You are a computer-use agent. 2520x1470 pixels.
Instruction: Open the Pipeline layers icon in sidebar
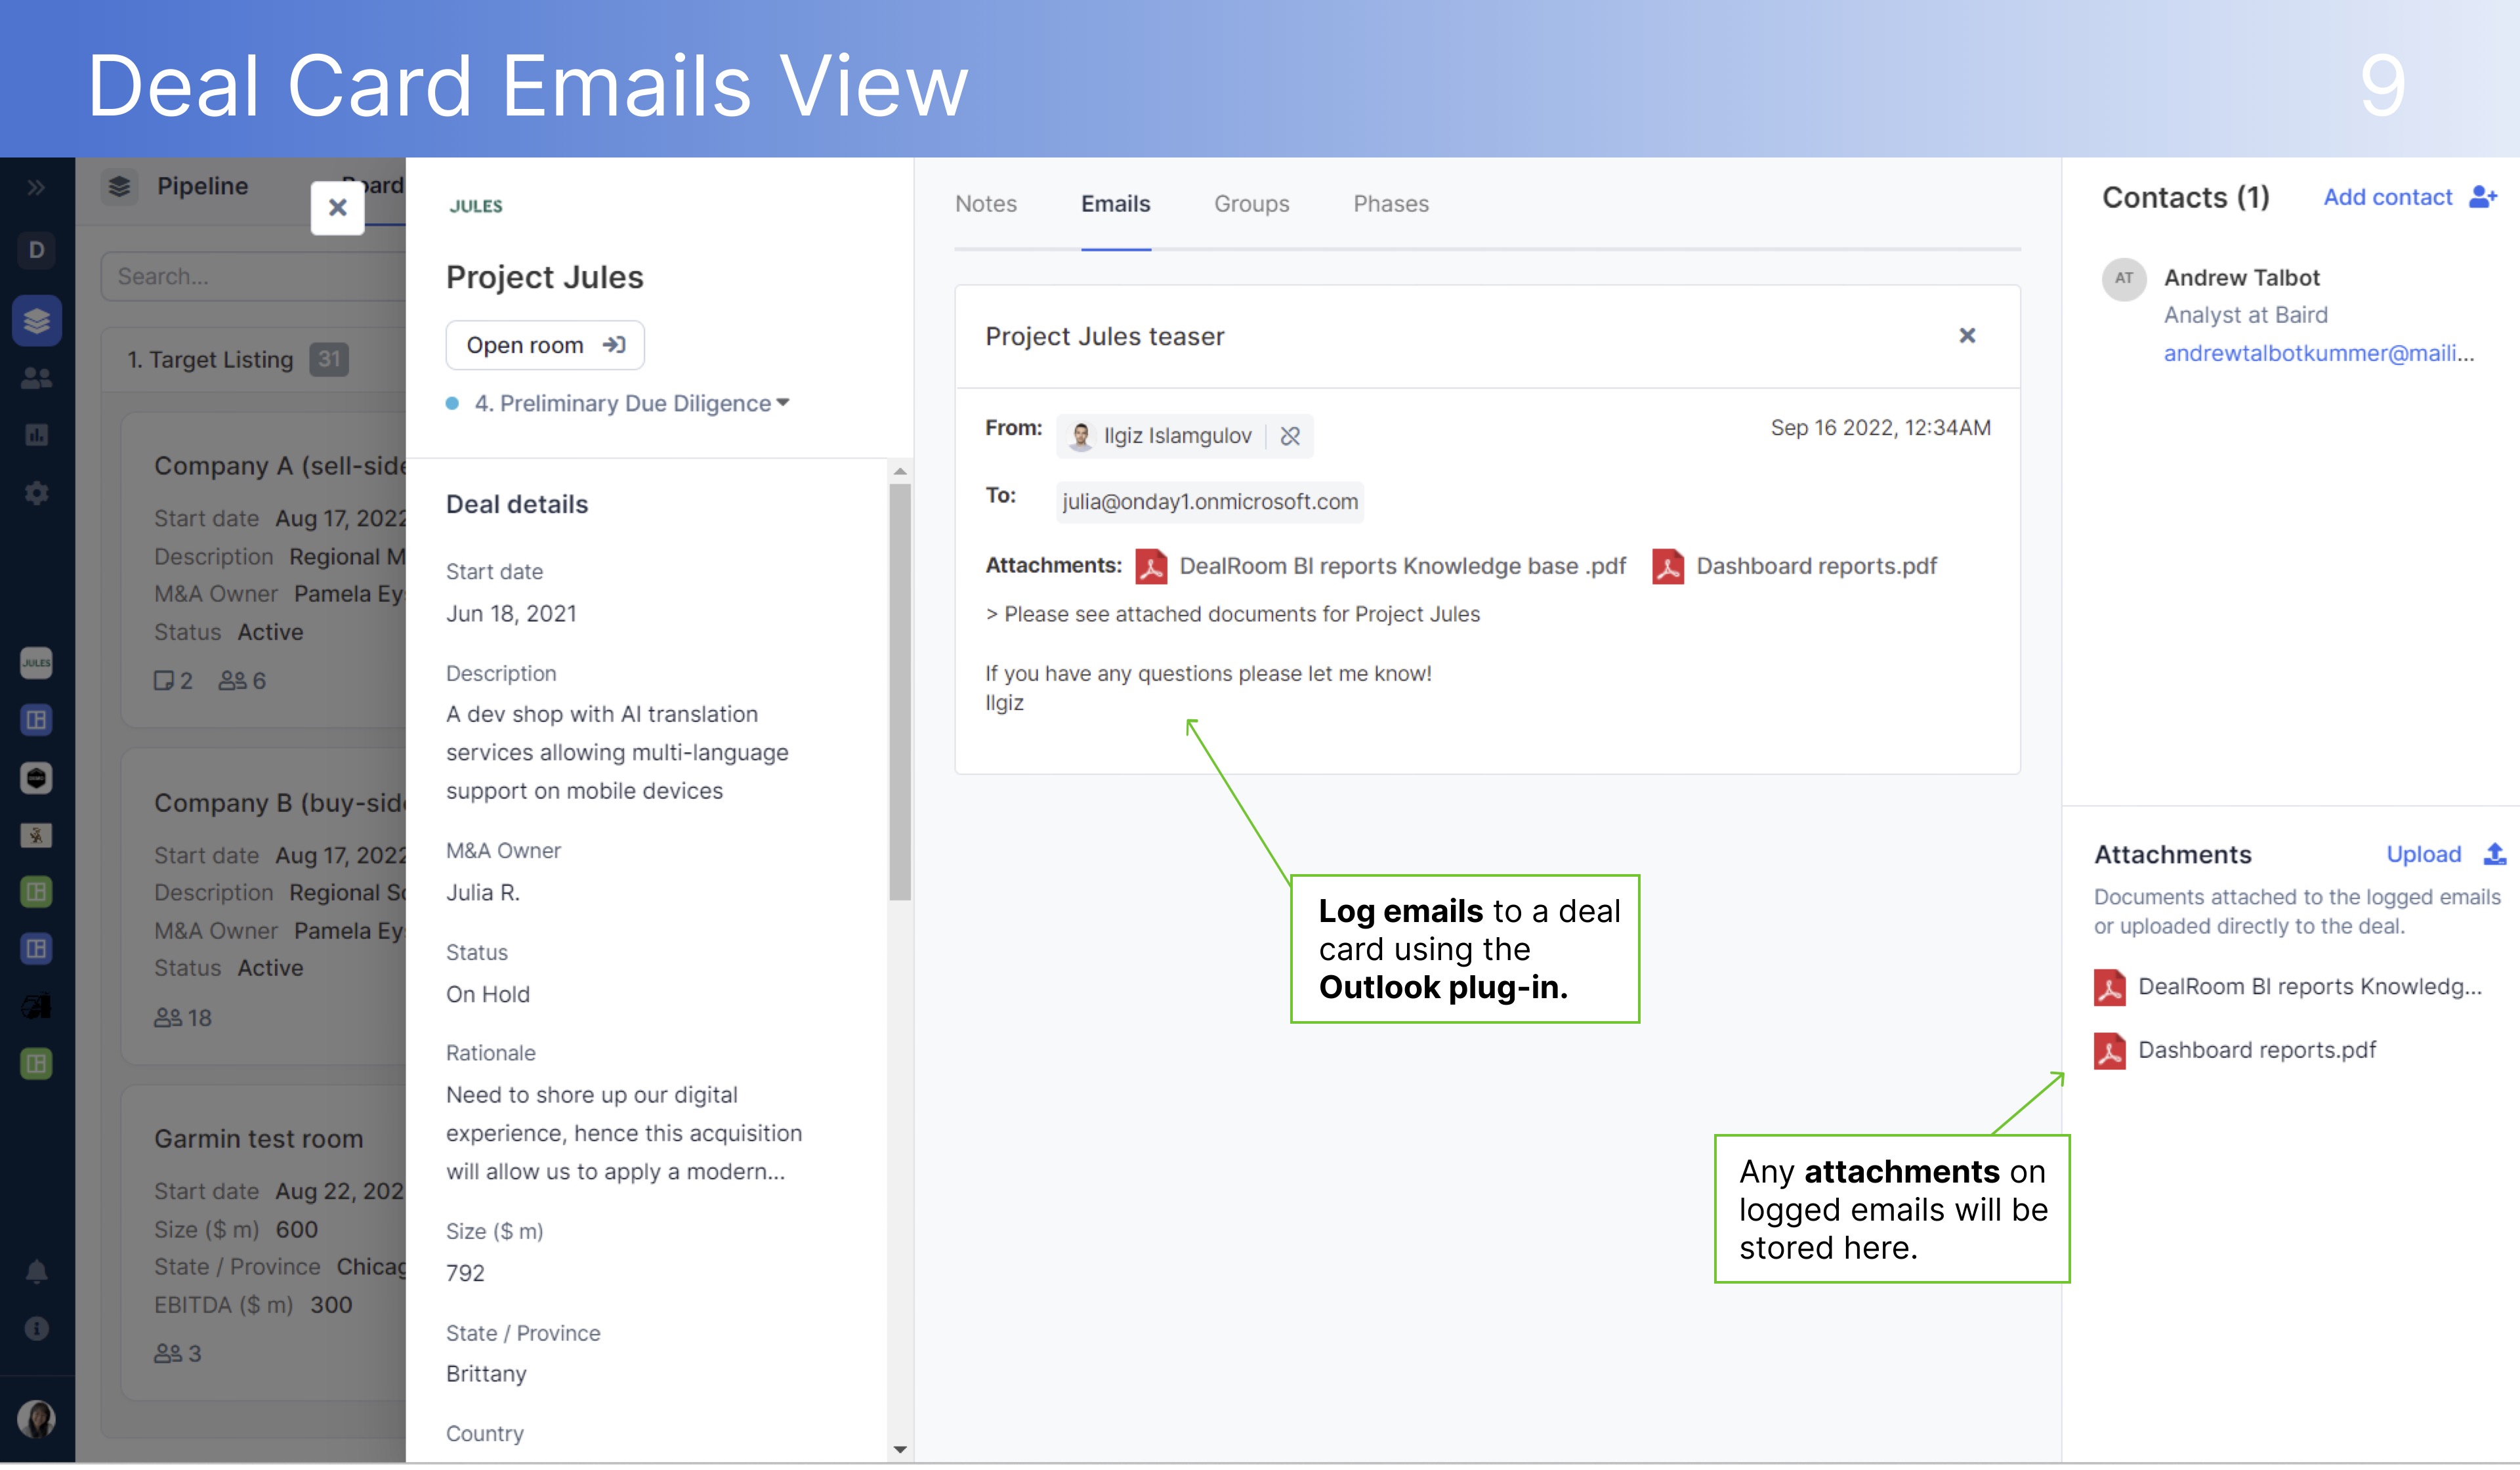pos(37,321)
